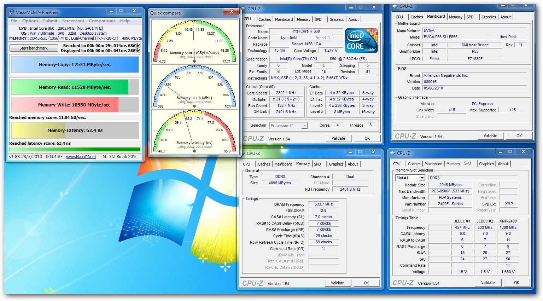Image resolution: width=543 pixels, height=301 pixels.
Task: Click the CPU-Z title icon in Mainboard window
Action: (x=395, y=6)
